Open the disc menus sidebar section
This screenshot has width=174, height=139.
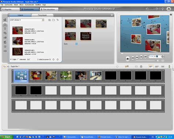pyautogui.click(x=5, y=38)
